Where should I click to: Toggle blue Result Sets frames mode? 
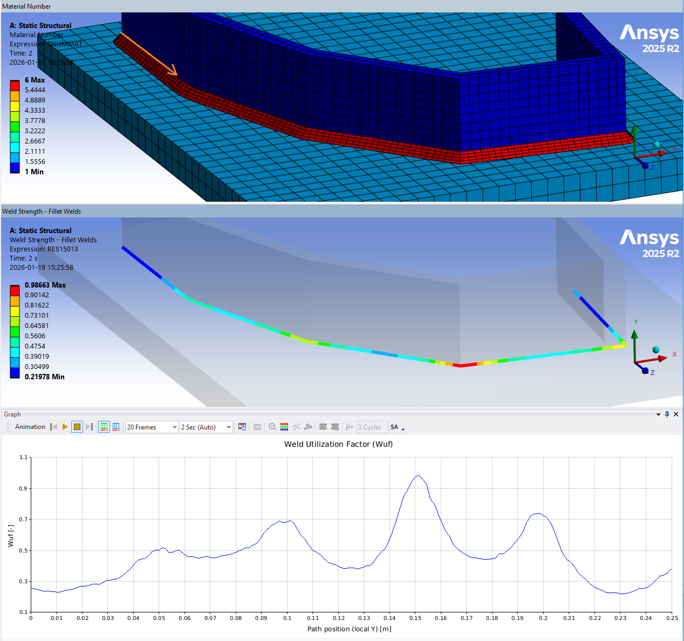116,427
